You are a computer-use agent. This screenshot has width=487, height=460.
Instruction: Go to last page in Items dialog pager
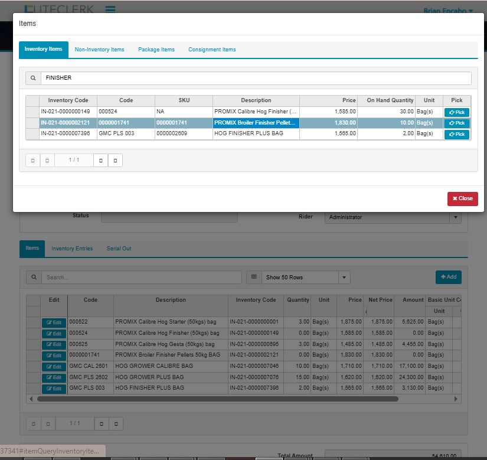coord(116,160)
